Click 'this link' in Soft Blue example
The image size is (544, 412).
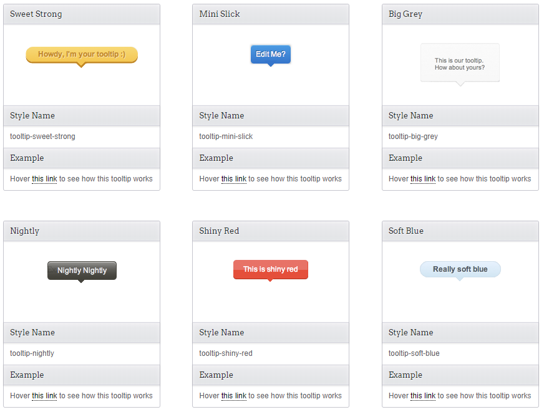coord(423,396)
